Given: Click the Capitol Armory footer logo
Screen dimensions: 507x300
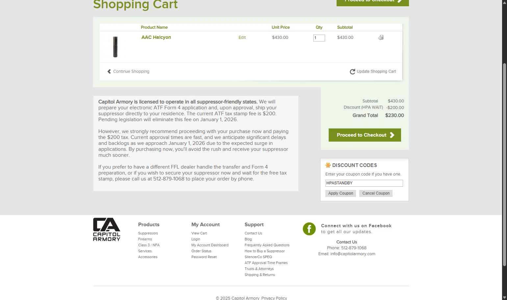Looking at the screenshot, I should click(x=107, y=229).
